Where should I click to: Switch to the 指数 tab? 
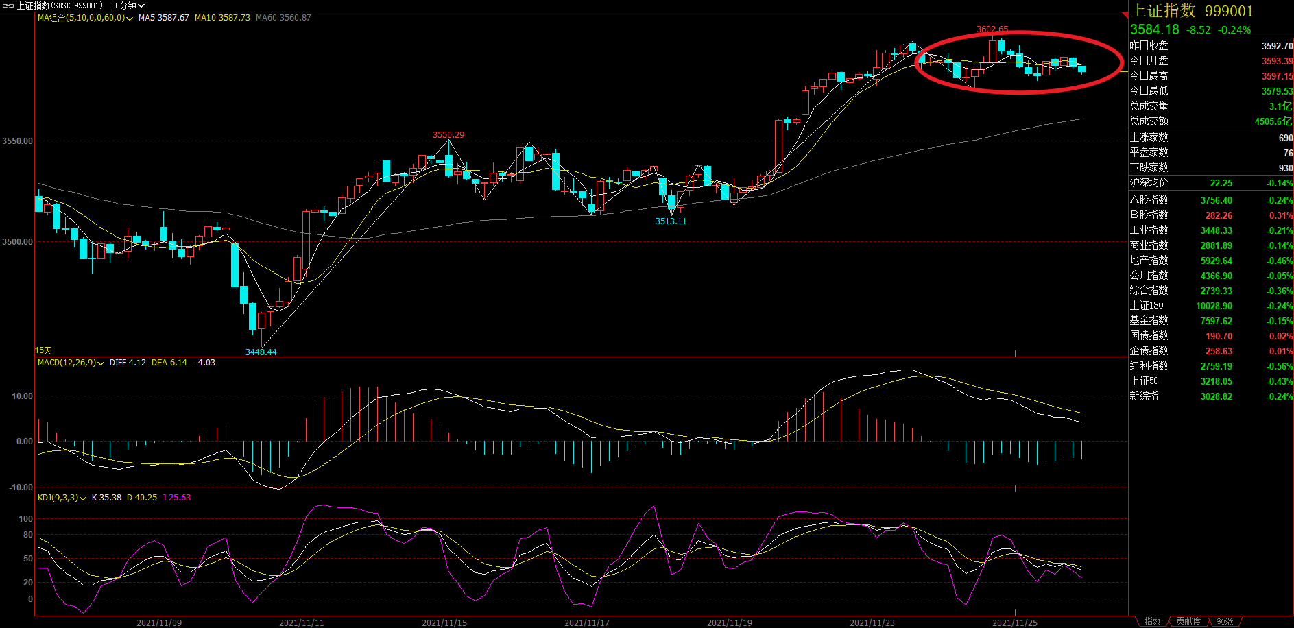click(x=1152, y=621)
